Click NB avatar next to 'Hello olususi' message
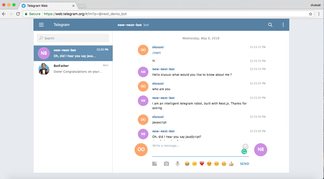 tap(143, 72)
